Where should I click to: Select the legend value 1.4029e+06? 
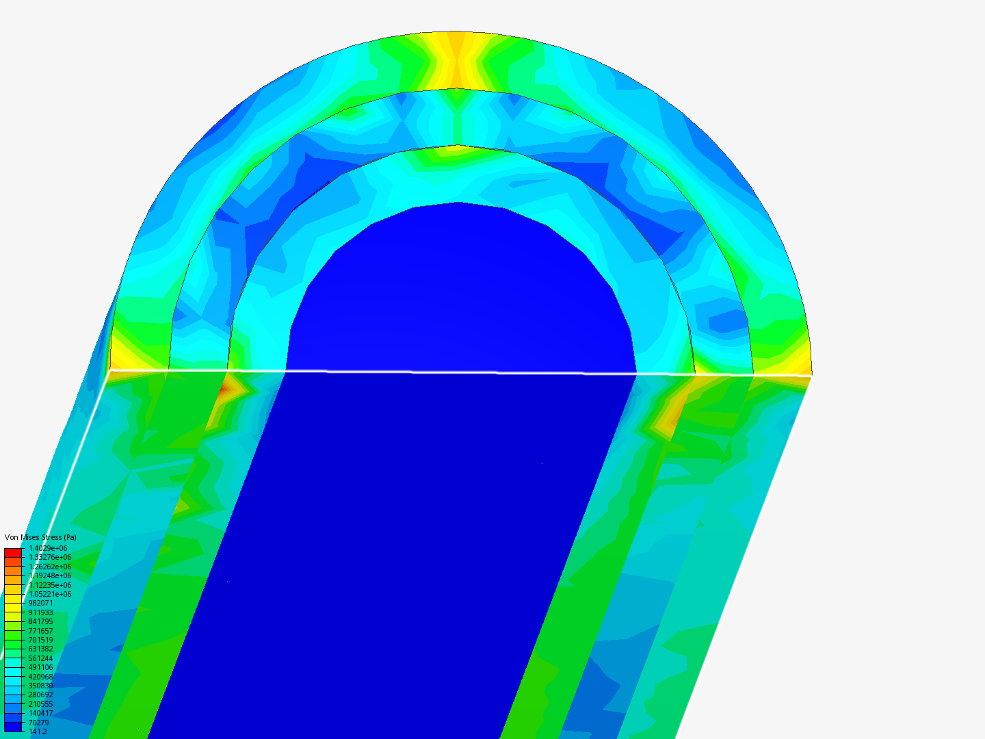48,548
